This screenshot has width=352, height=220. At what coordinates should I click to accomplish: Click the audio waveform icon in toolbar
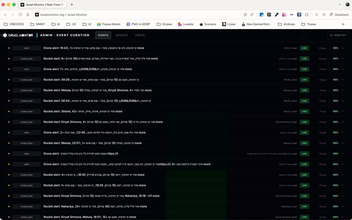324,15
